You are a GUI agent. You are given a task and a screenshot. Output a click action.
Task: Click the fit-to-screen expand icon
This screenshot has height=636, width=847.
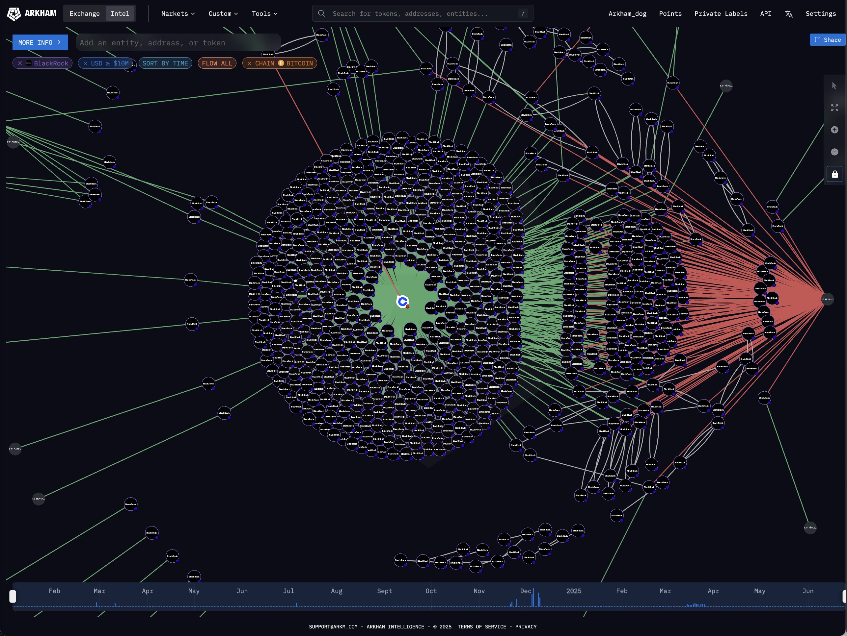point(834,108)
